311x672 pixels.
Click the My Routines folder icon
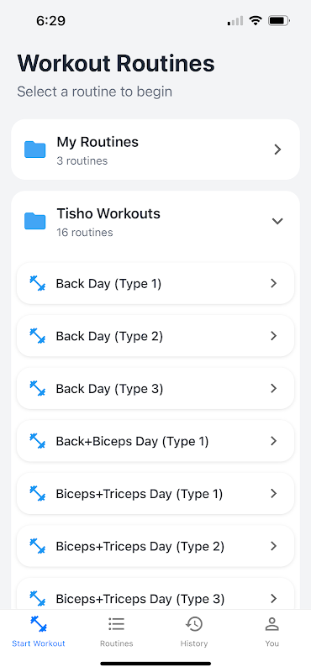[34, 150]
